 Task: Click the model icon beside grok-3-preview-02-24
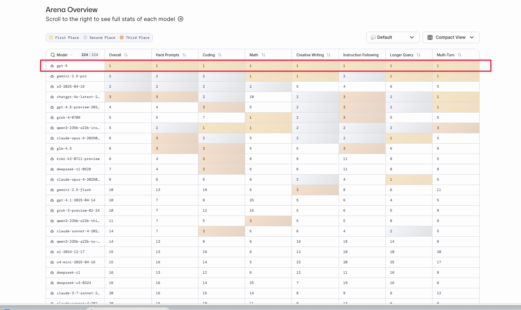pyautogui.click(x=52, y=211)
